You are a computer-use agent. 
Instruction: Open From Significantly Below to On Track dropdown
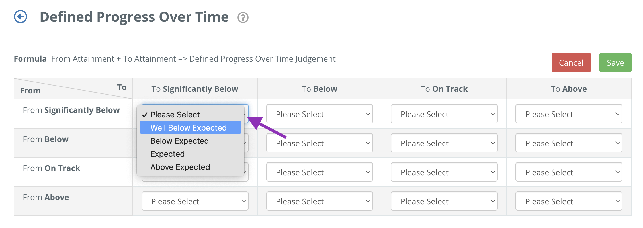point(444,114)
